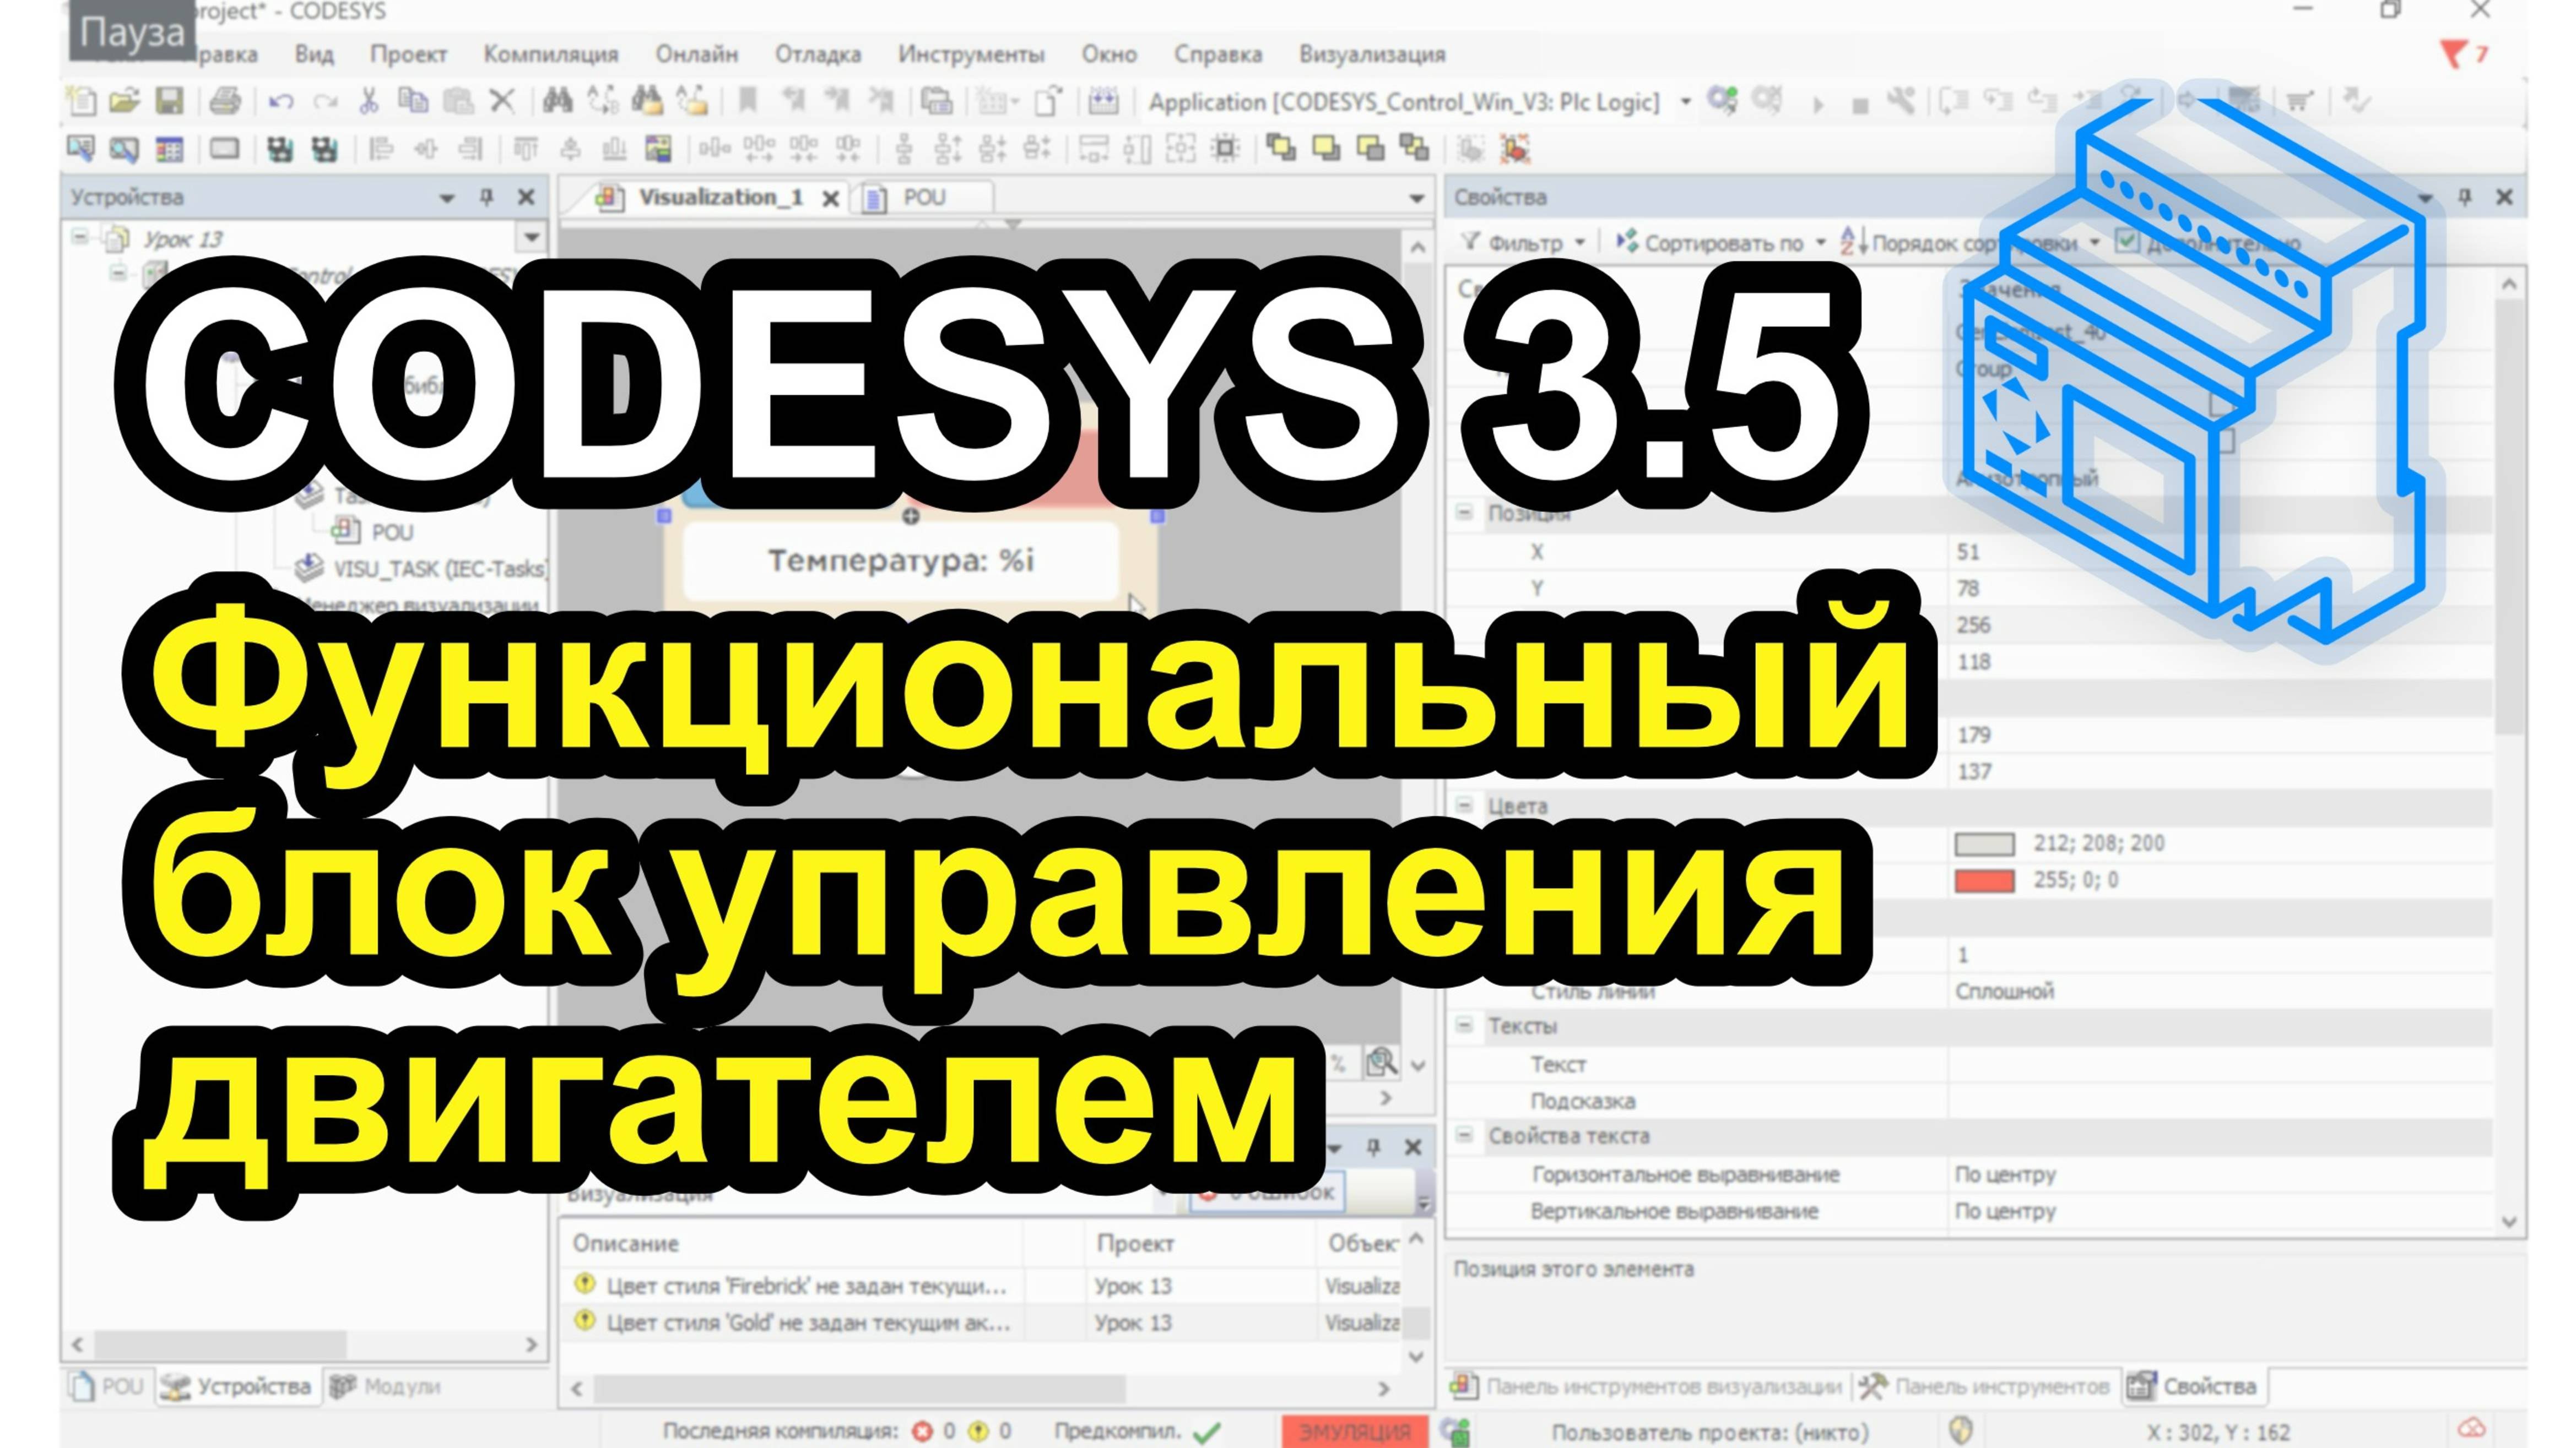Click the Cut scissors icon

tap(368, 101)
